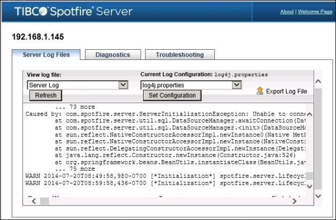Click the '... 75 more' log line

[x=75, y=169]
